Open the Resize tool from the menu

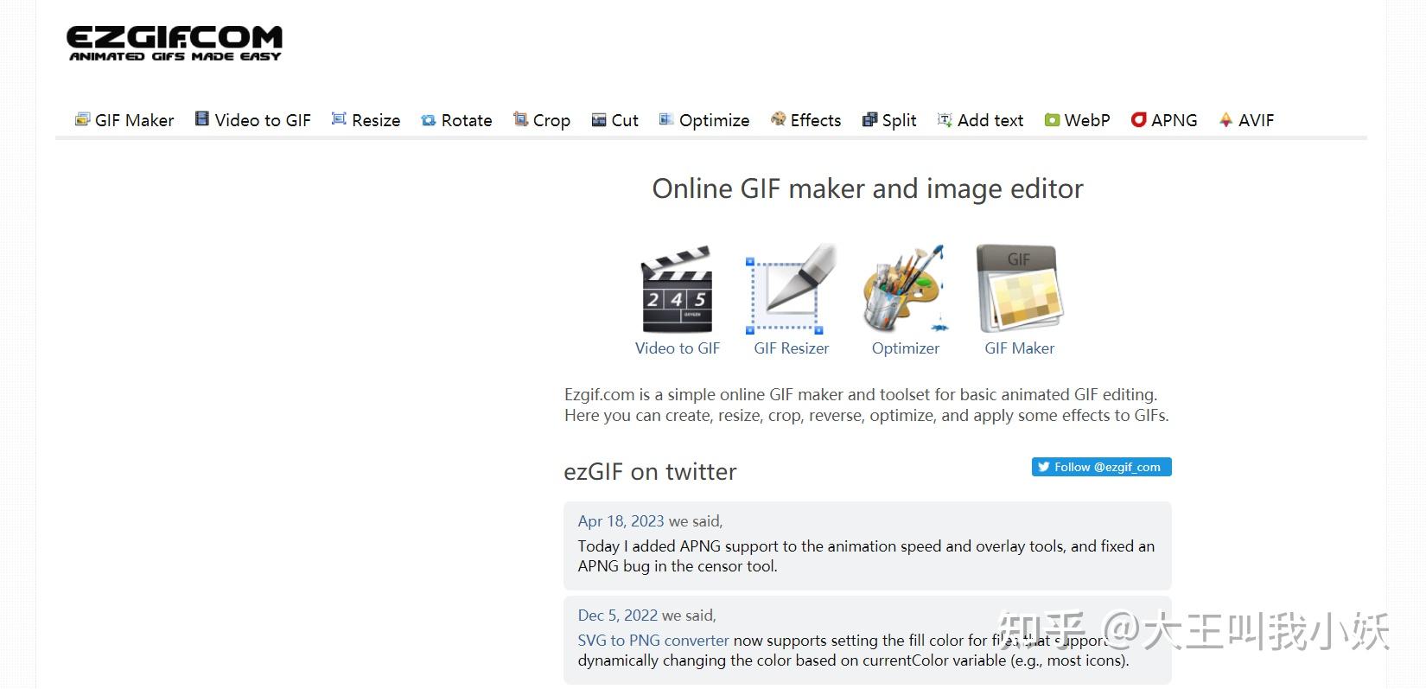[x=366, y=120]
